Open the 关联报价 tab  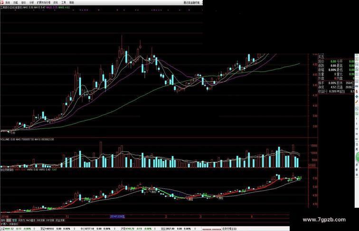tap(13, 224)
